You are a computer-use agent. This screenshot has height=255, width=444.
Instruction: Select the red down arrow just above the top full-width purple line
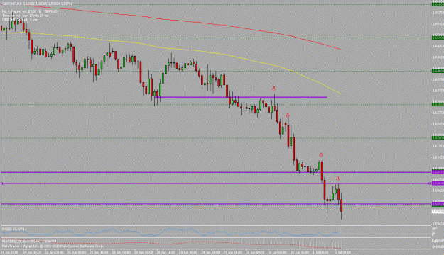tap(321, 154)
